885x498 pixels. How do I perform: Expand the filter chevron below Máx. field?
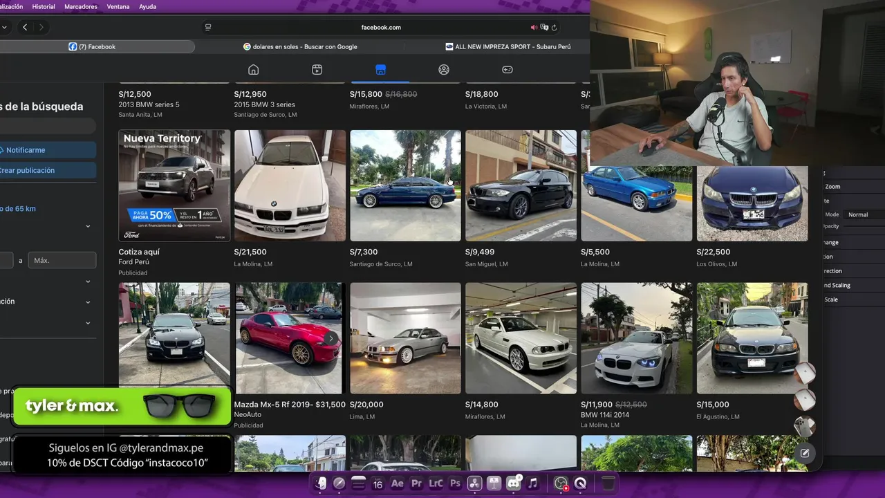click(88, 282)
